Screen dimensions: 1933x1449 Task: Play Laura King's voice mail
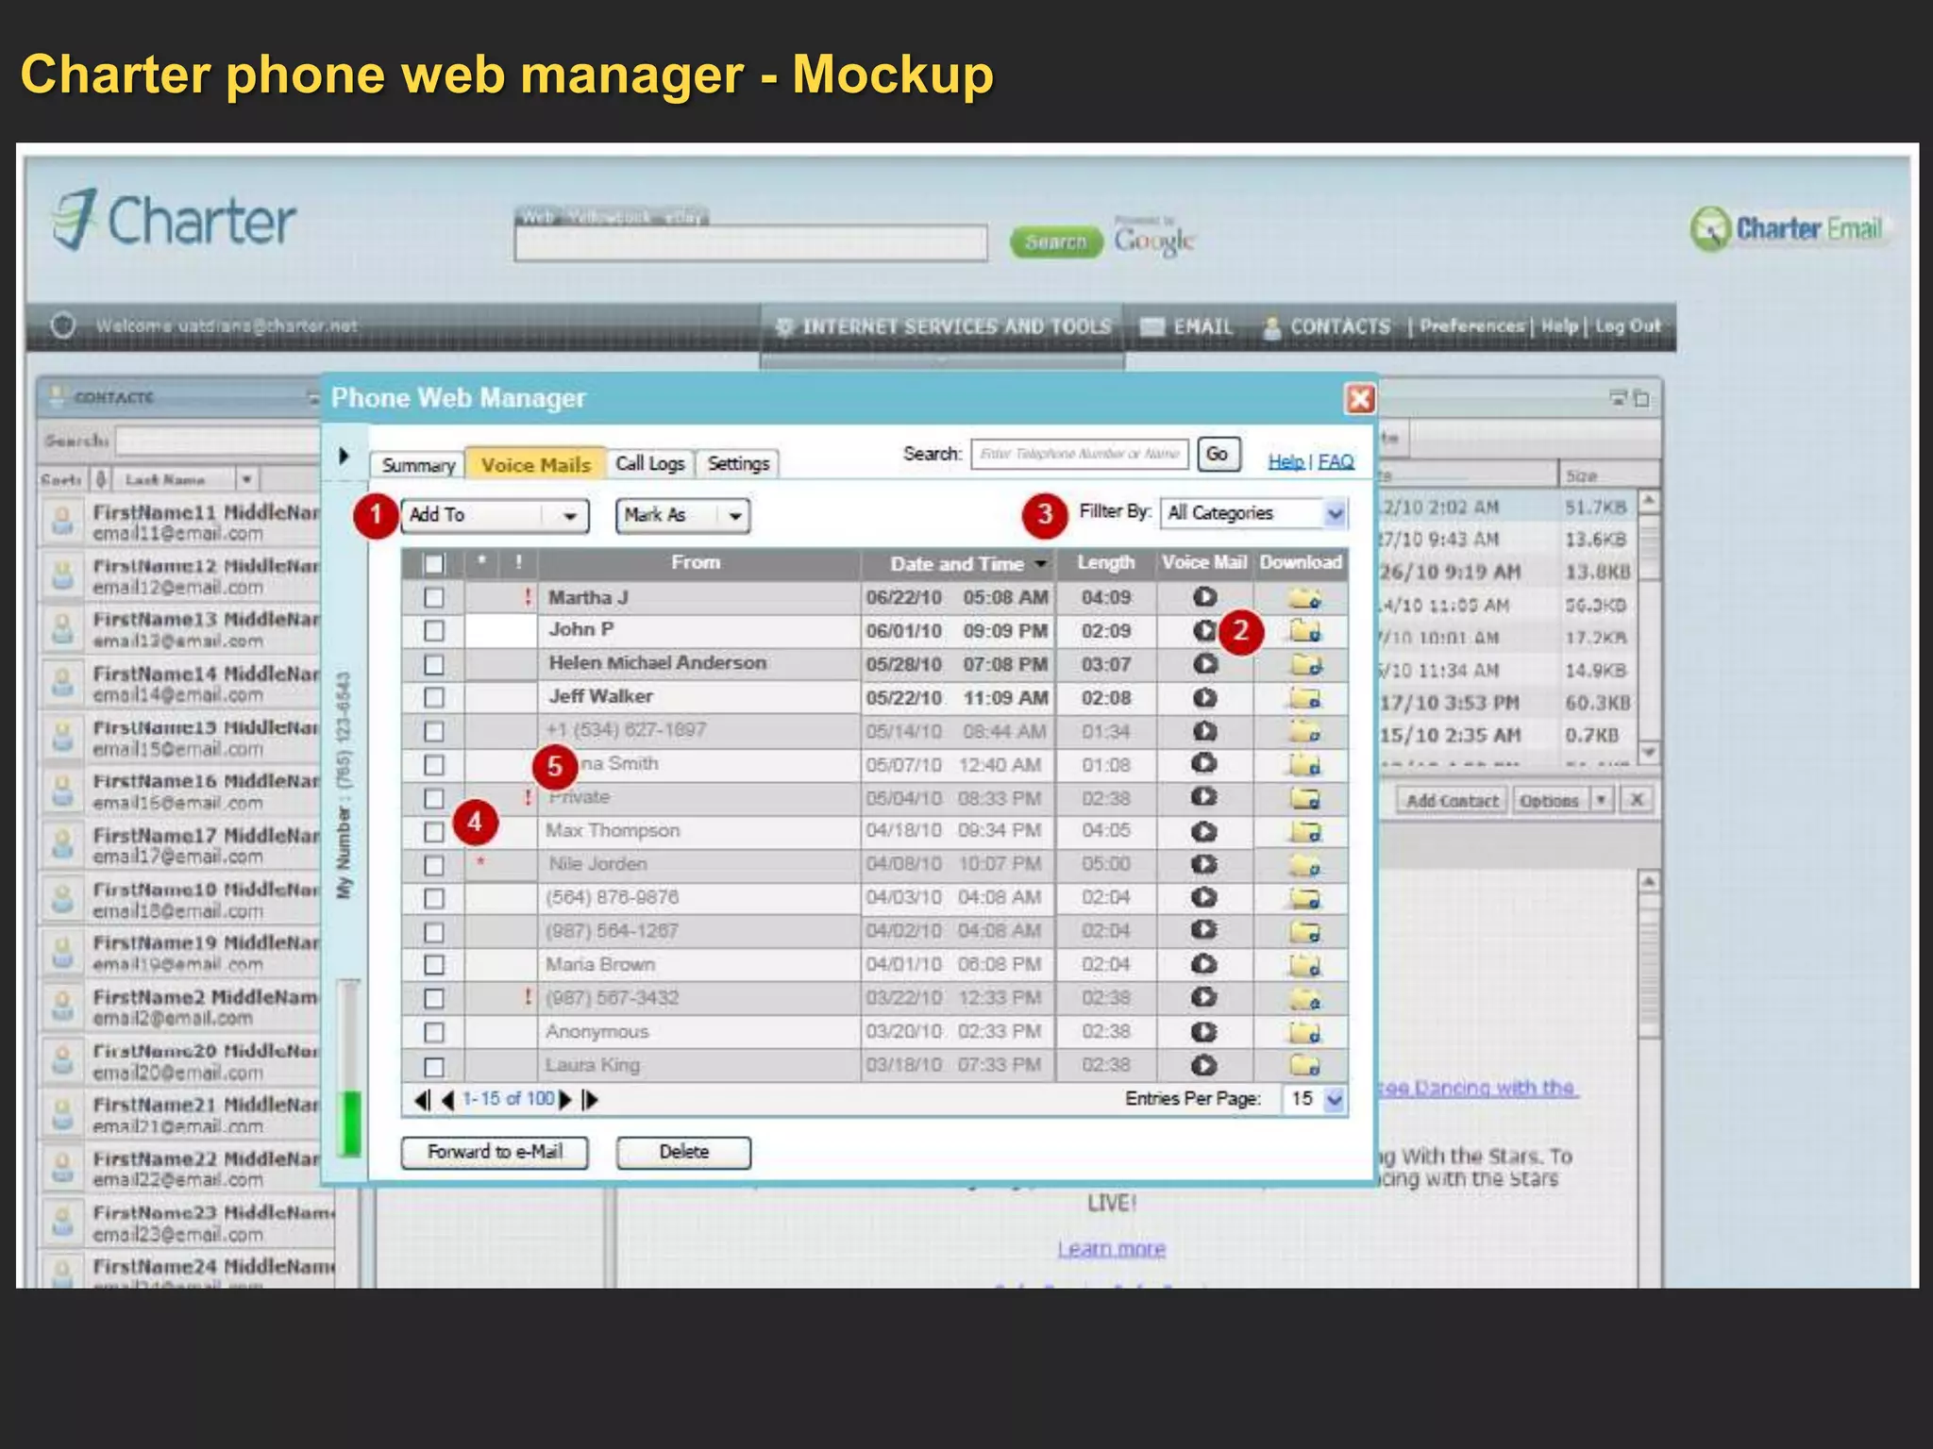tap(1204, 1065)
